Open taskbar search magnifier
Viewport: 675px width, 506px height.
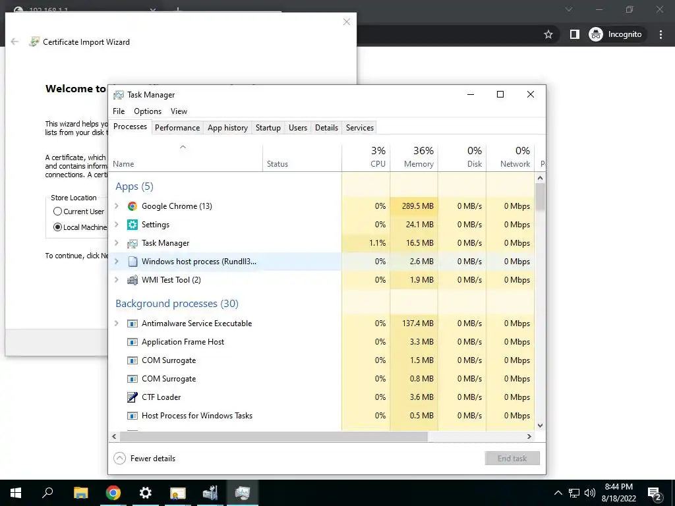click(47, 493)
